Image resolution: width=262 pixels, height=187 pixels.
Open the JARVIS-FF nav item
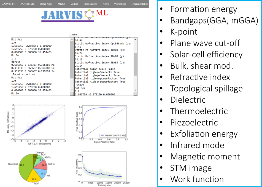9,4
